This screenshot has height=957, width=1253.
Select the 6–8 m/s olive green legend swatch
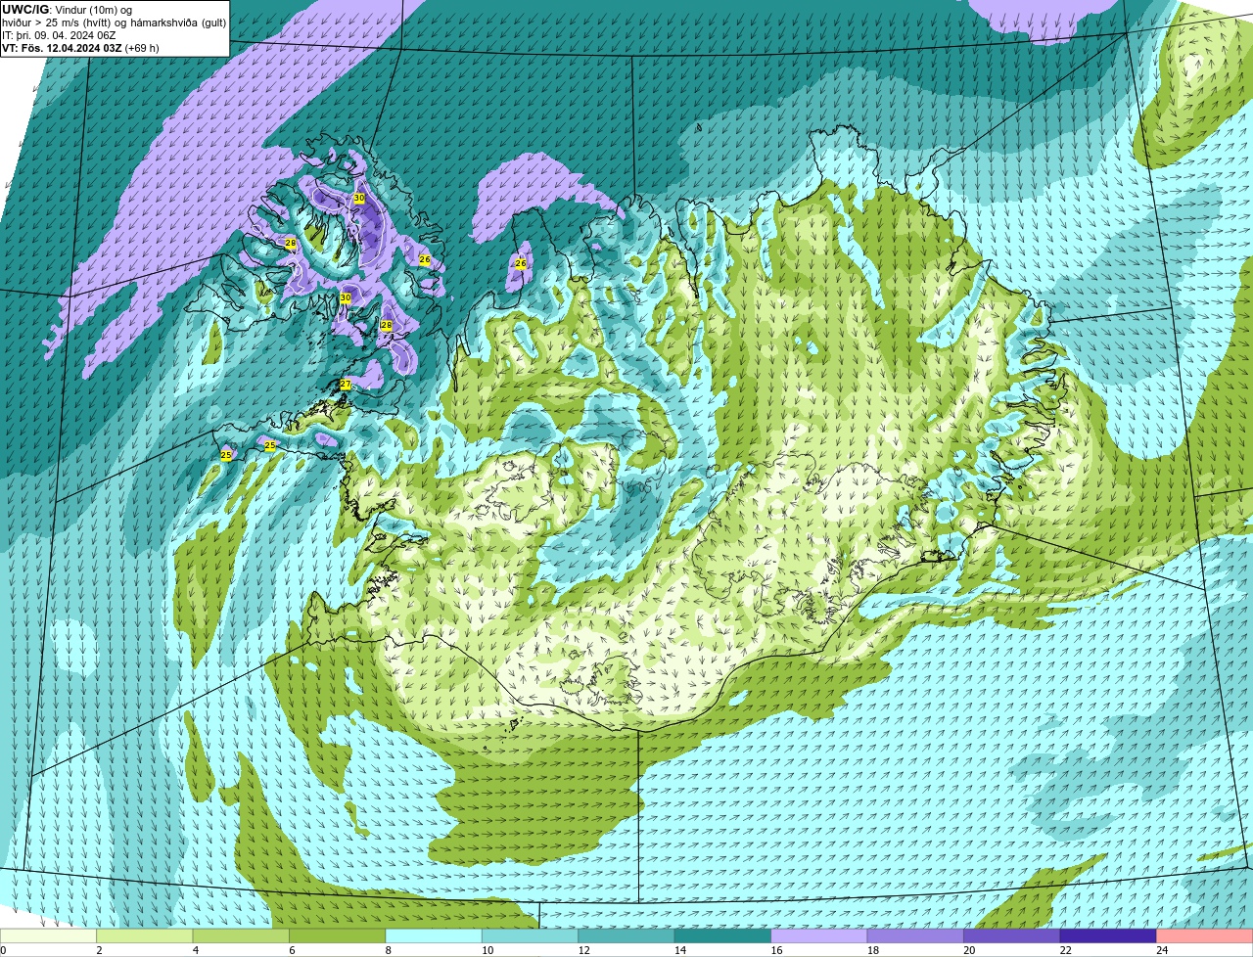point(338,935)
